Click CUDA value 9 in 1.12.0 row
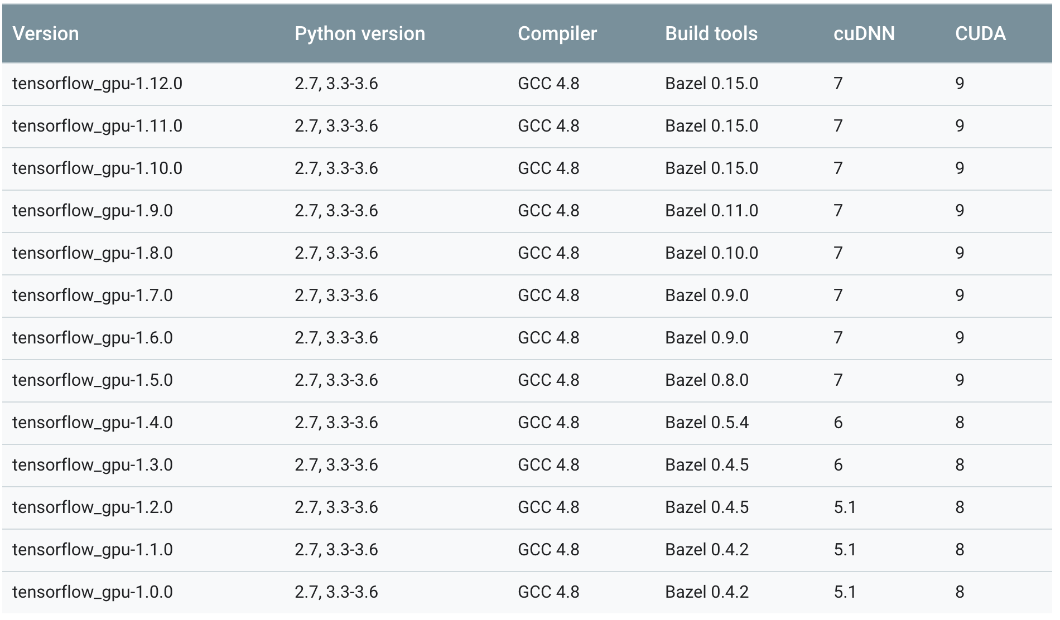 960,84
